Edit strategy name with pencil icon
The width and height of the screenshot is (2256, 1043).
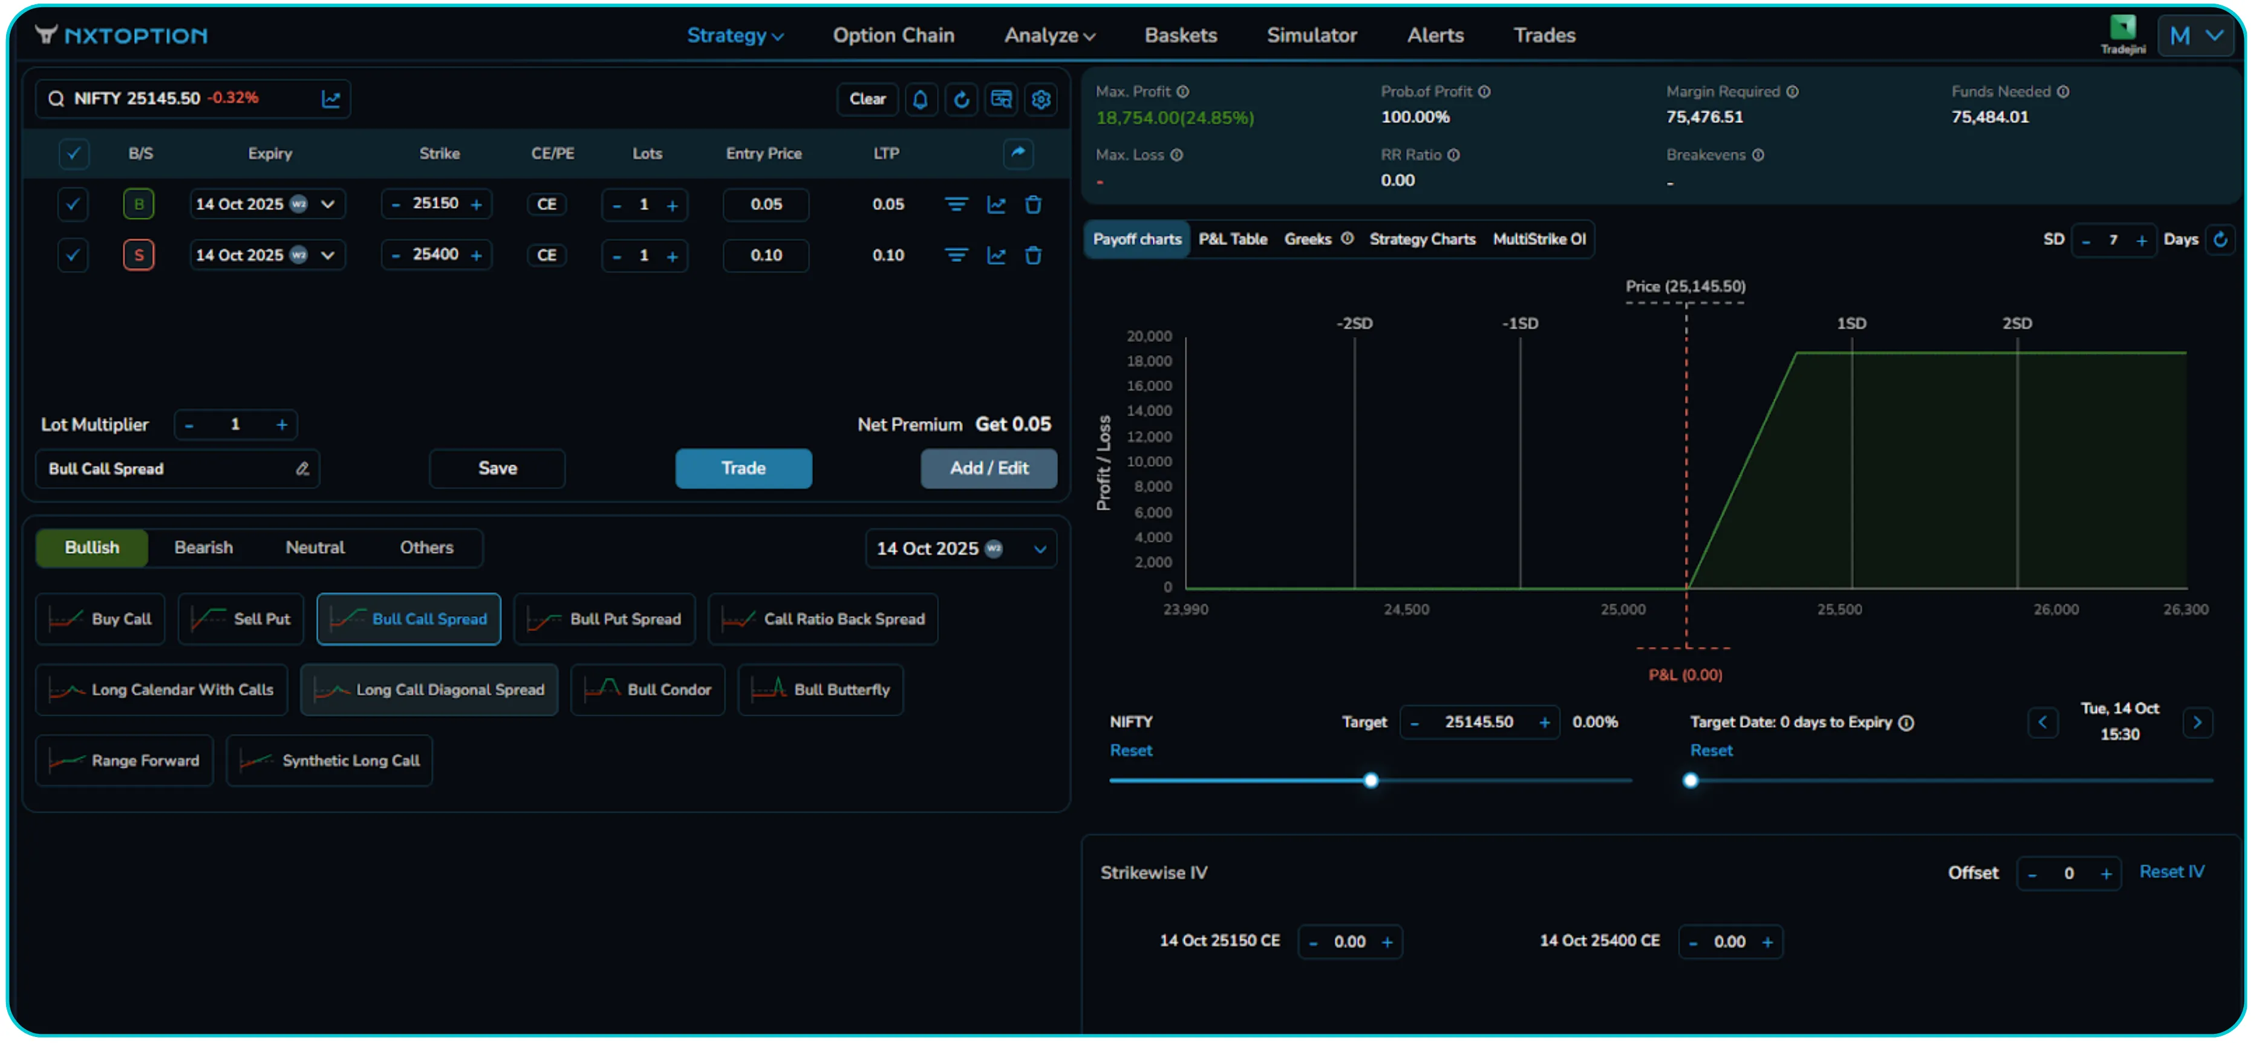point(302,468)
